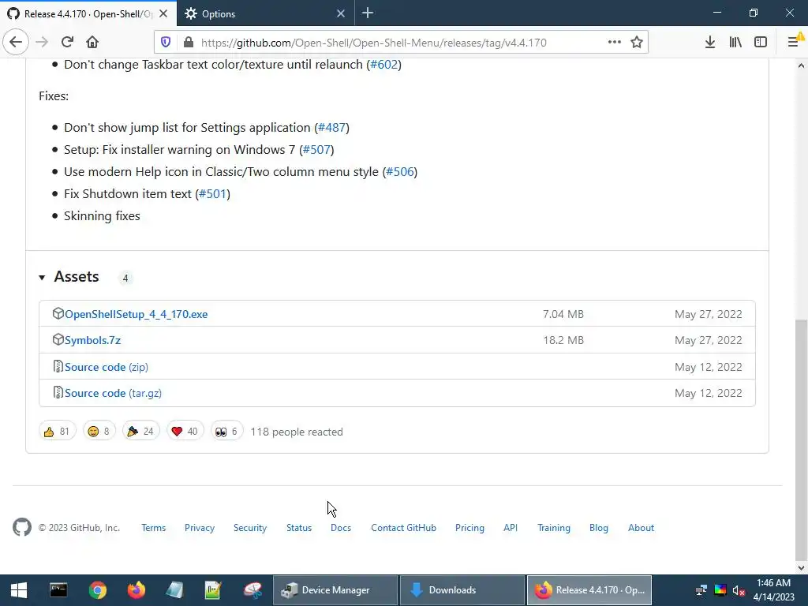
Task: Click the heart reaction 40
Action: tap(185, 432)
